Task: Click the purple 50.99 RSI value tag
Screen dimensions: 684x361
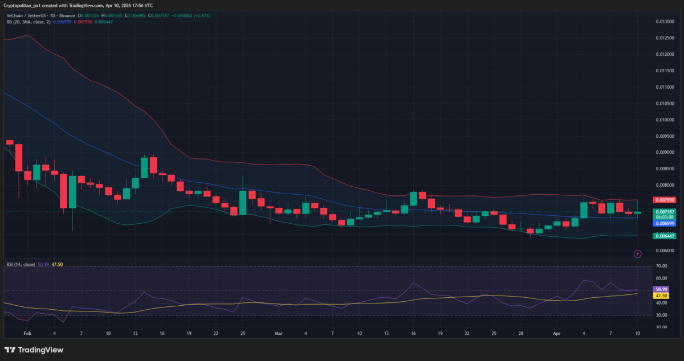Action: [x=662, y=289]
